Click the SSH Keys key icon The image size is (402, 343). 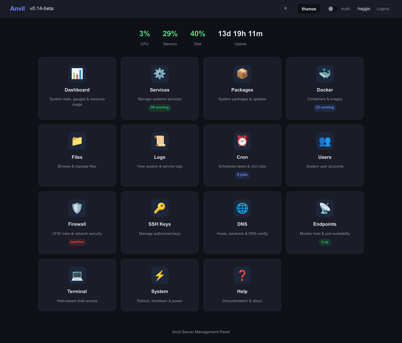coord(159,208)
